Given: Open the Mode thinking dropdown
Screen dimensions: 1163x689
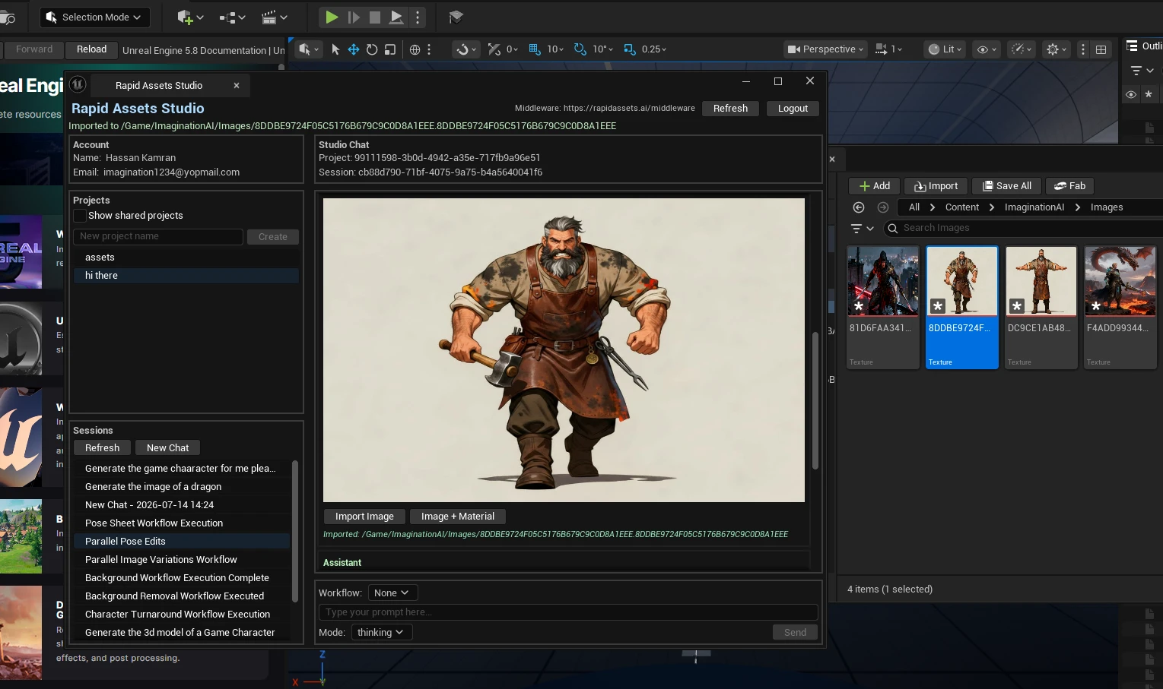Looking at the screenshot, I should click(382, 632).
